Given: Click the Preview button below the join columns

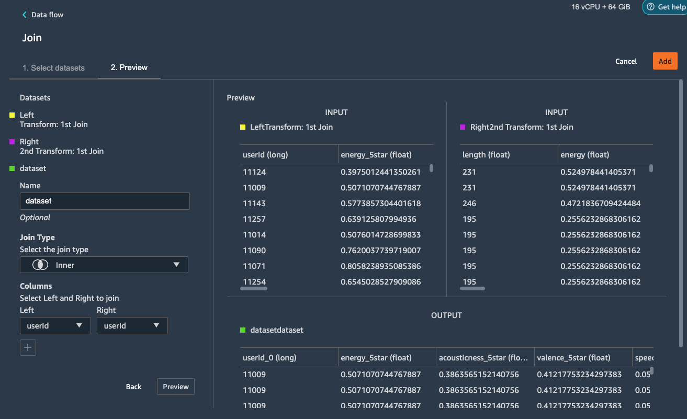Looking at the screenshot, I should point(176,387).
